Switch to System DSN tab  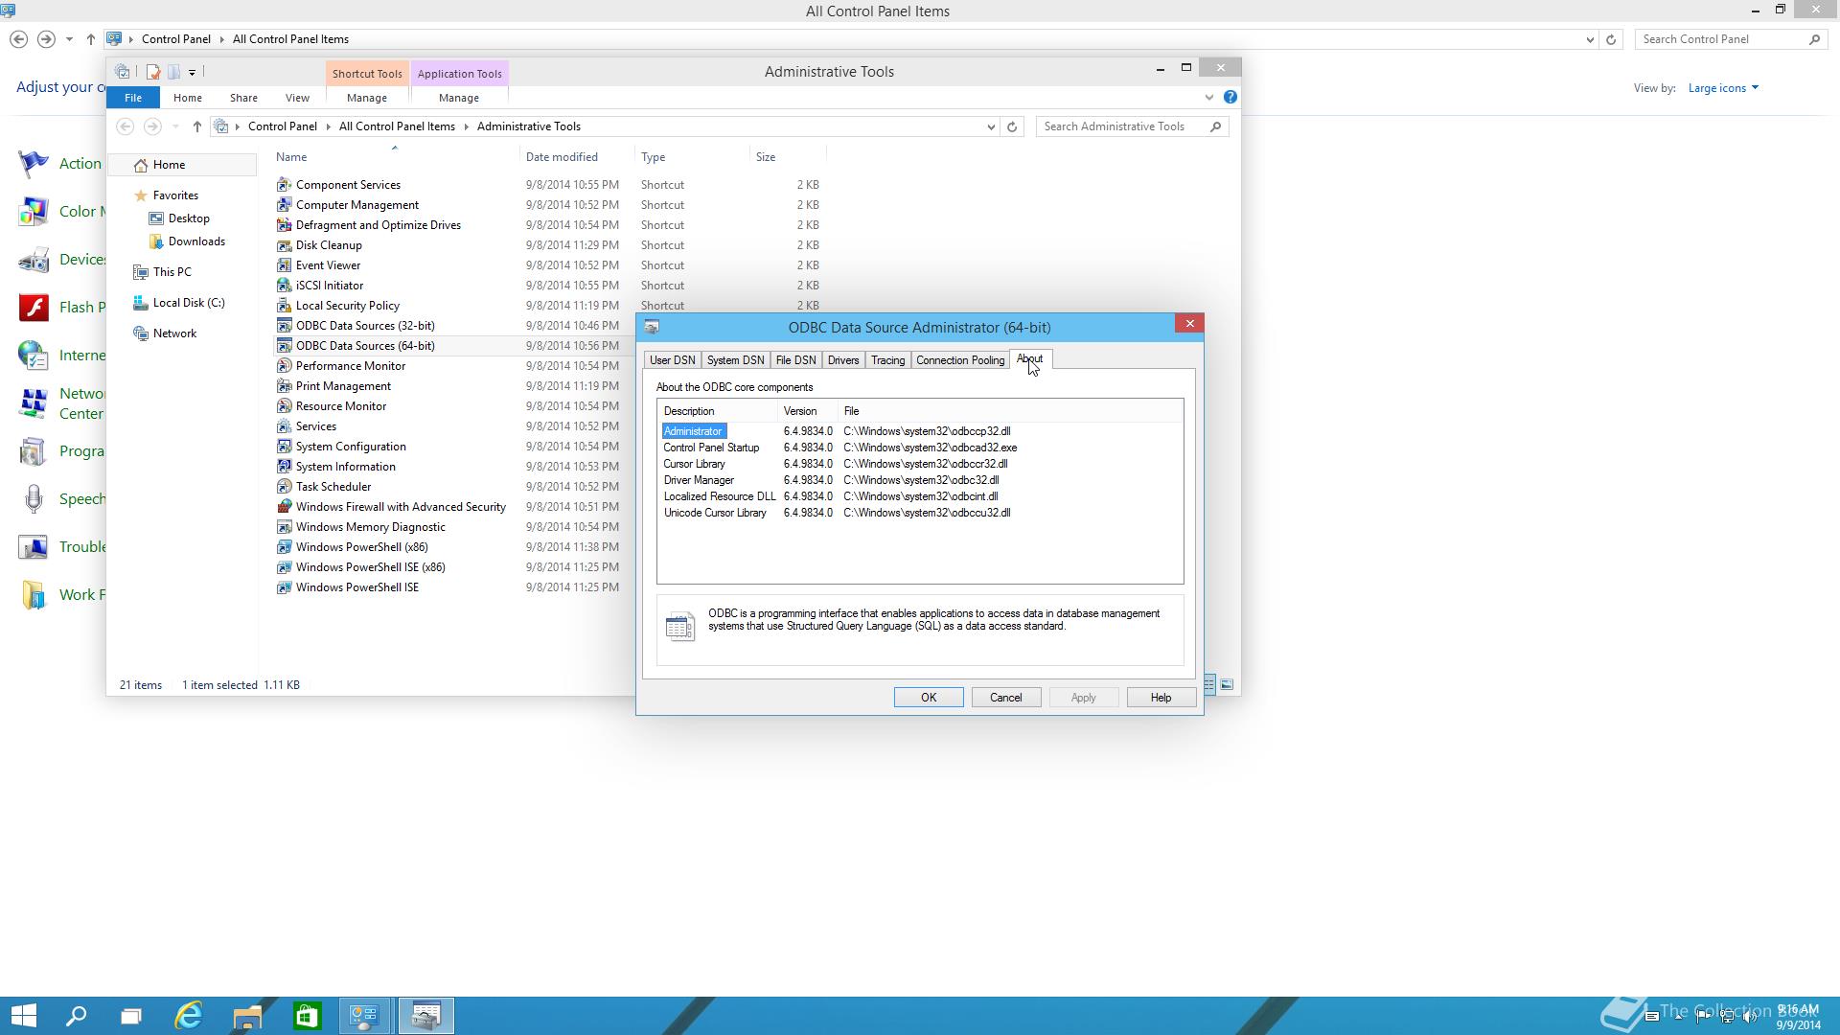735,360
